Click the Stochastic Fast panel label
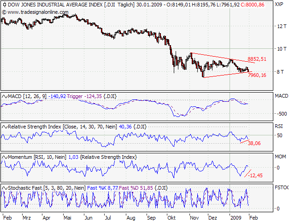The height and width of the screenshot is (221, 295). pos(47,188)
